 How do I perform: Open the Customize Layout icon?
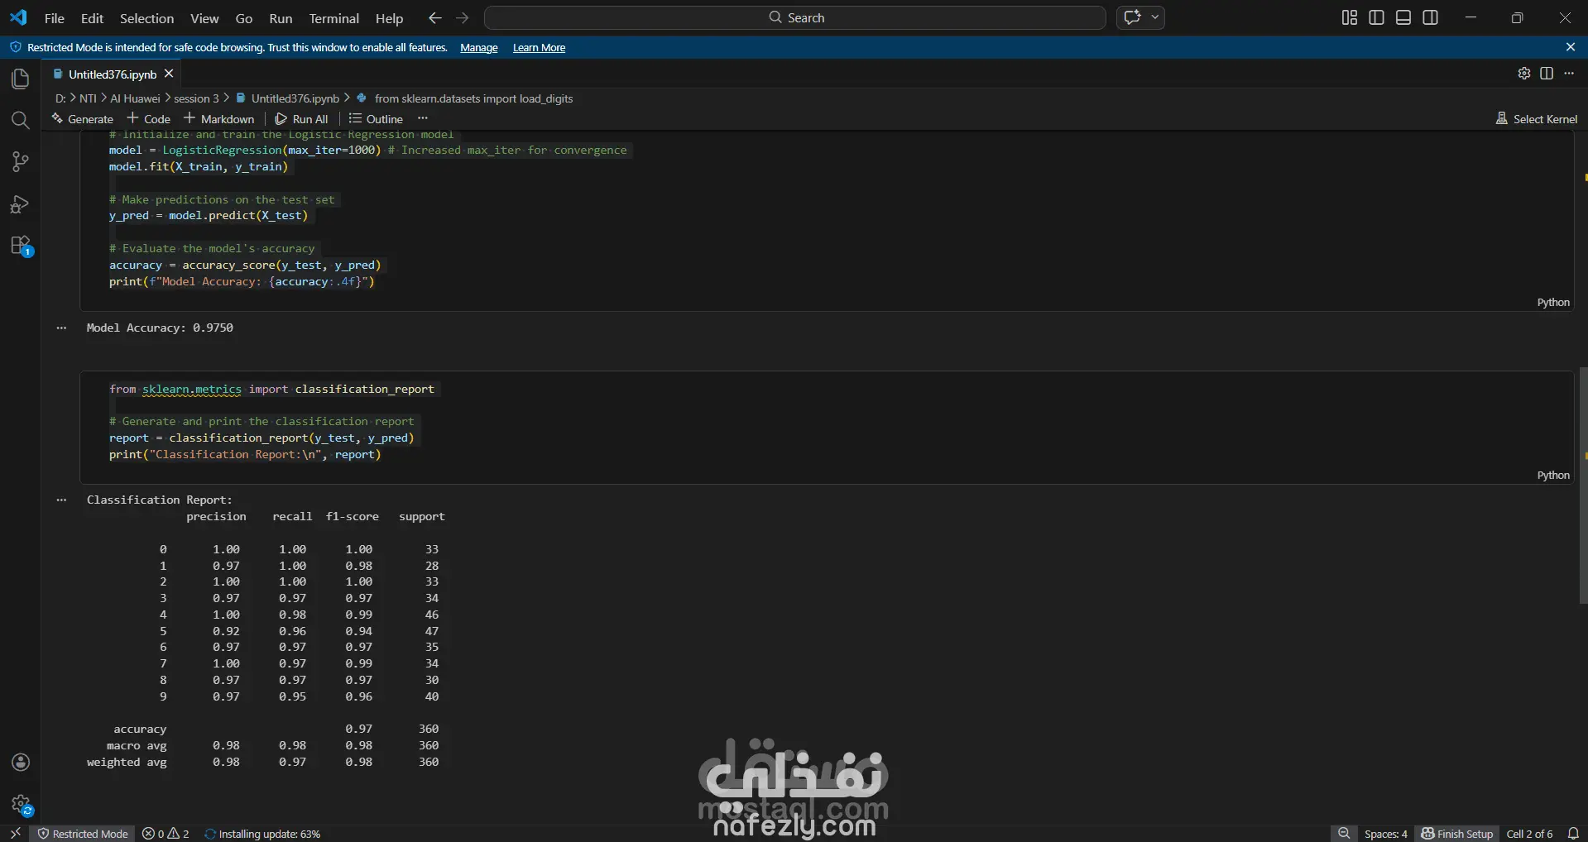tap(1350, 17)
